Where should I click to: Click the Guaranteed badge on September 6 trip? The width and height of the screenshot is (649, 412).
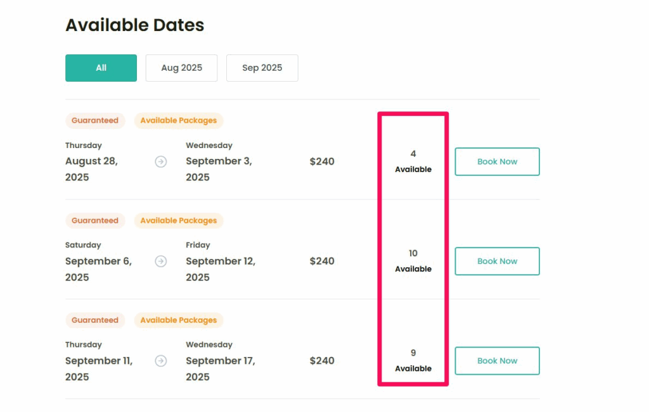point(95,220)
